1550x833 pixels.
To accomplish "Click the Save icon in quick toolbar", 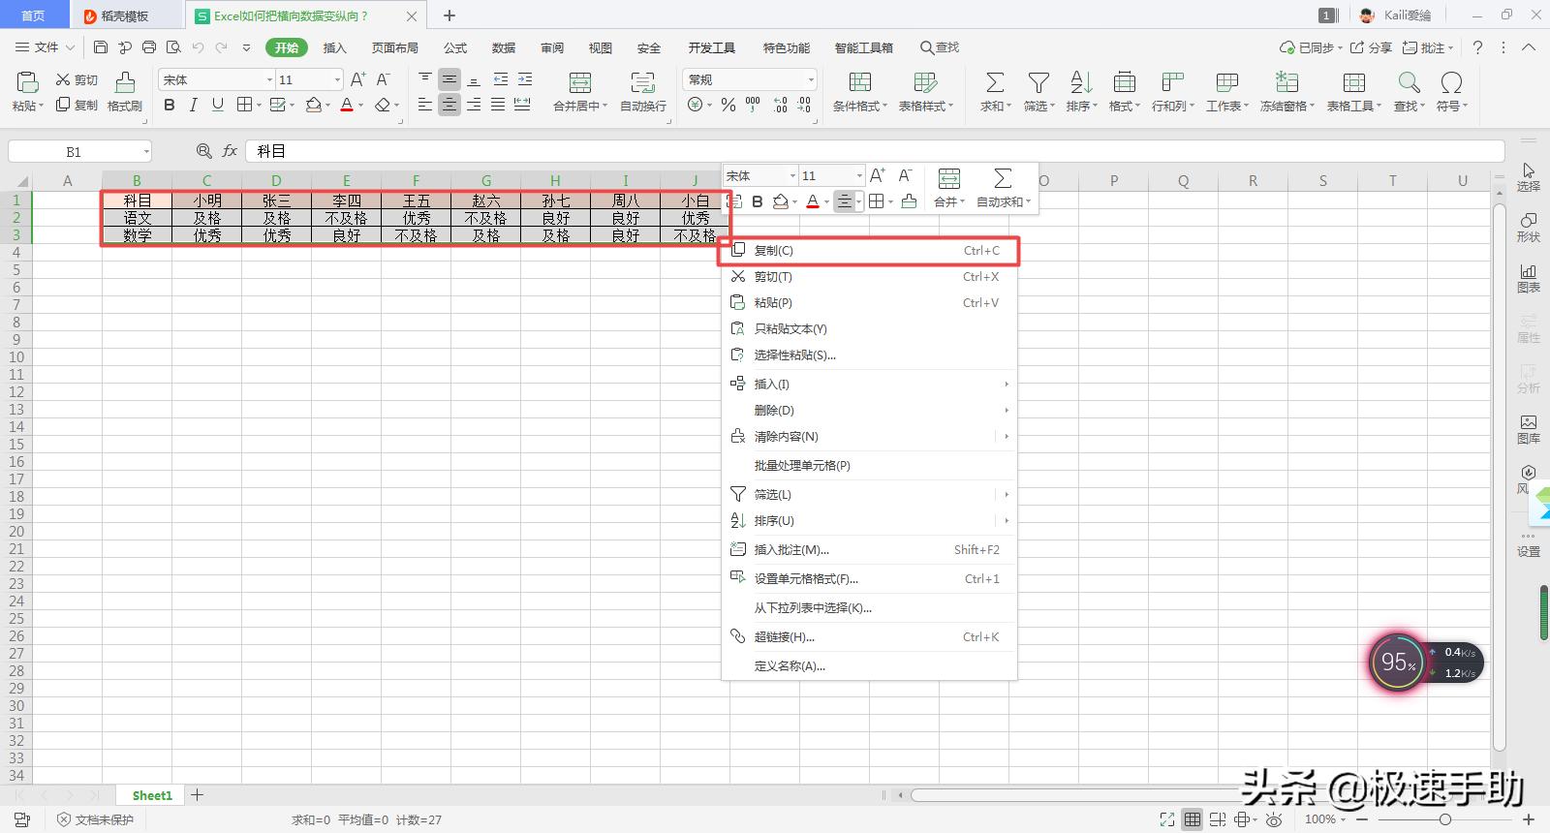I will coord(101,47).
